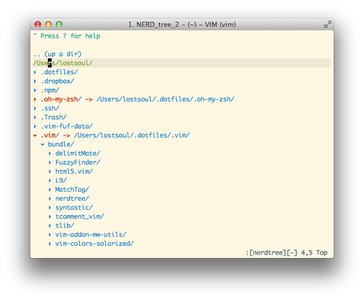Screen dimensions: 364x300
Task: Select the bundle/ directory name
Action: 61,144
